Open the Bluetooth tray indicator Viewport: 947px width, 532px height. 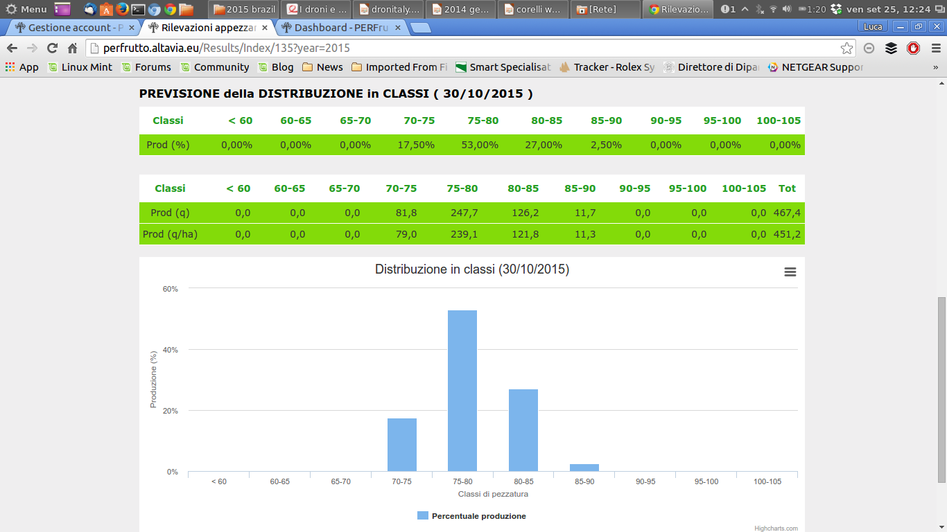759,9
